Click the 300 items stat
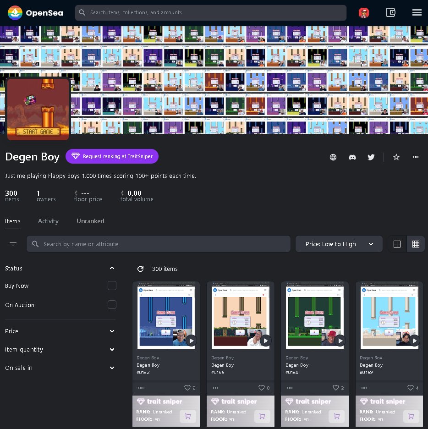 12,196
